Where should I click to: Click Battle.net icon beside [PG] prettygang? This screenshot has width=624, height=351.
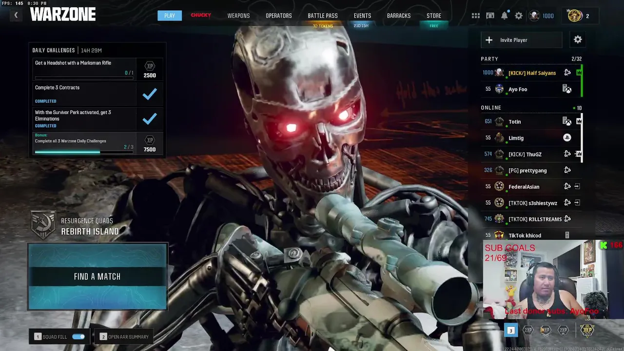pos(567,170)
